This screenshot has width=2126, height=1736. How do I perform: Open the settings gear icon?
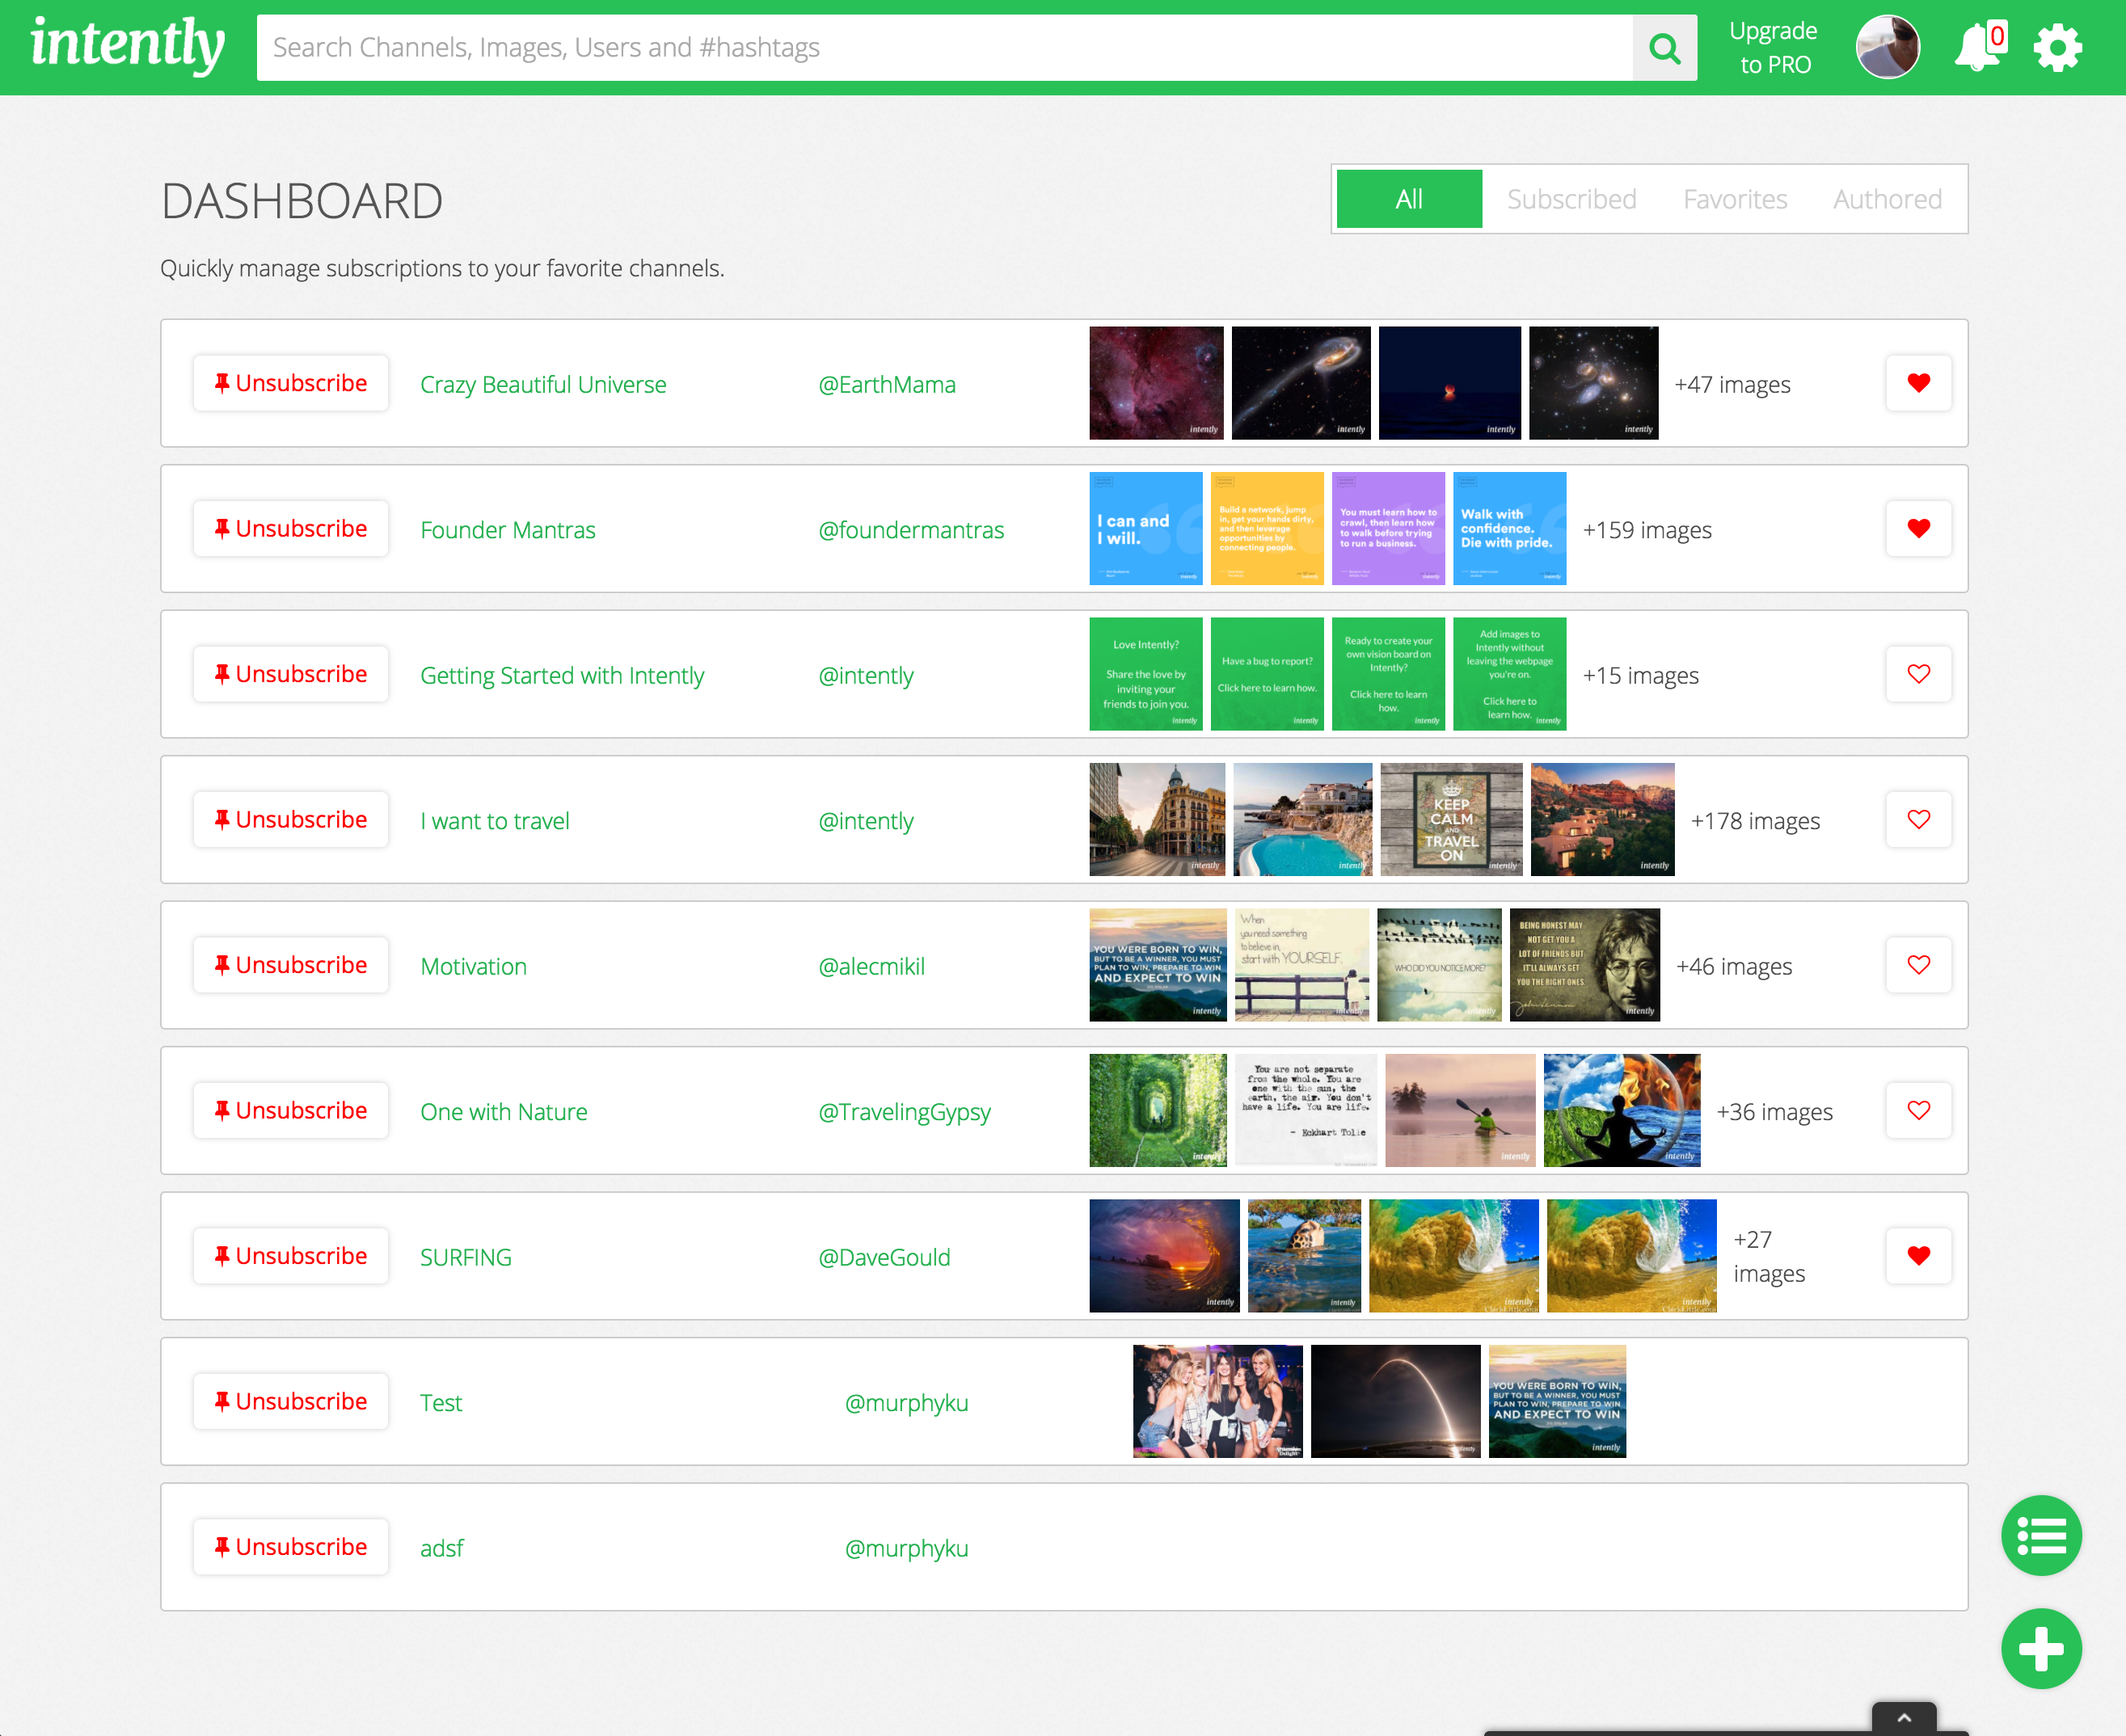click(2057, 48)
